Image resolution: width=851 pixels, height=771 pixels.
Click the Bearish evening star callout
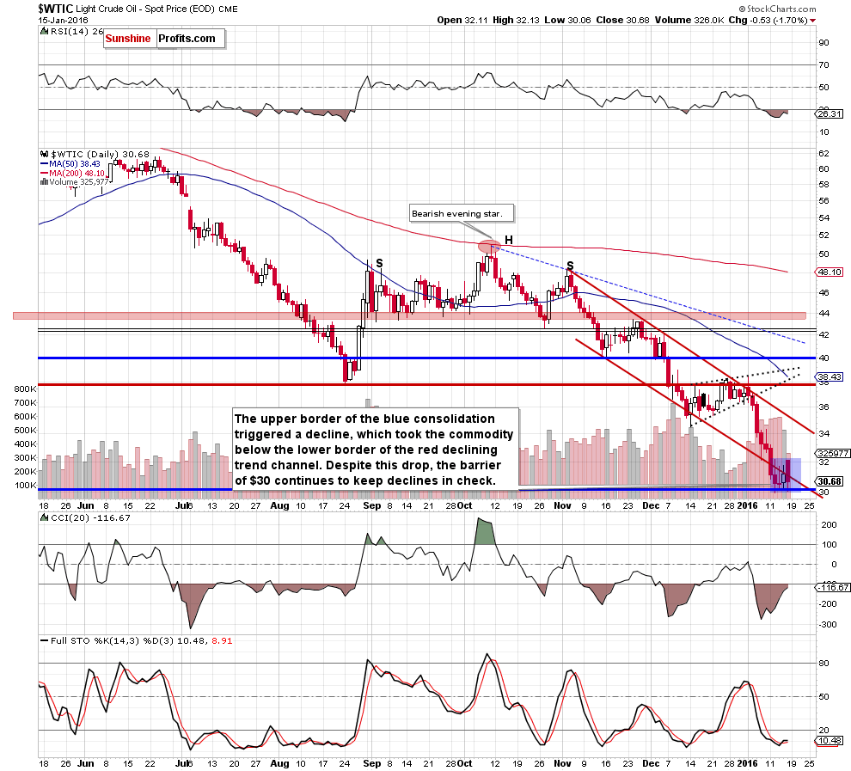click(462, 213)
